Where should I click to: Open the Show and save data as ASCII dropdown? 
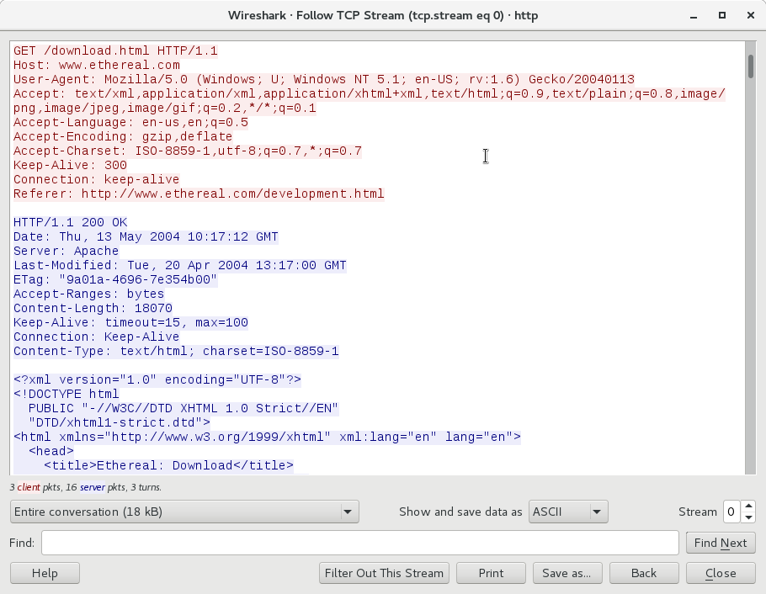tap(568, 512)
